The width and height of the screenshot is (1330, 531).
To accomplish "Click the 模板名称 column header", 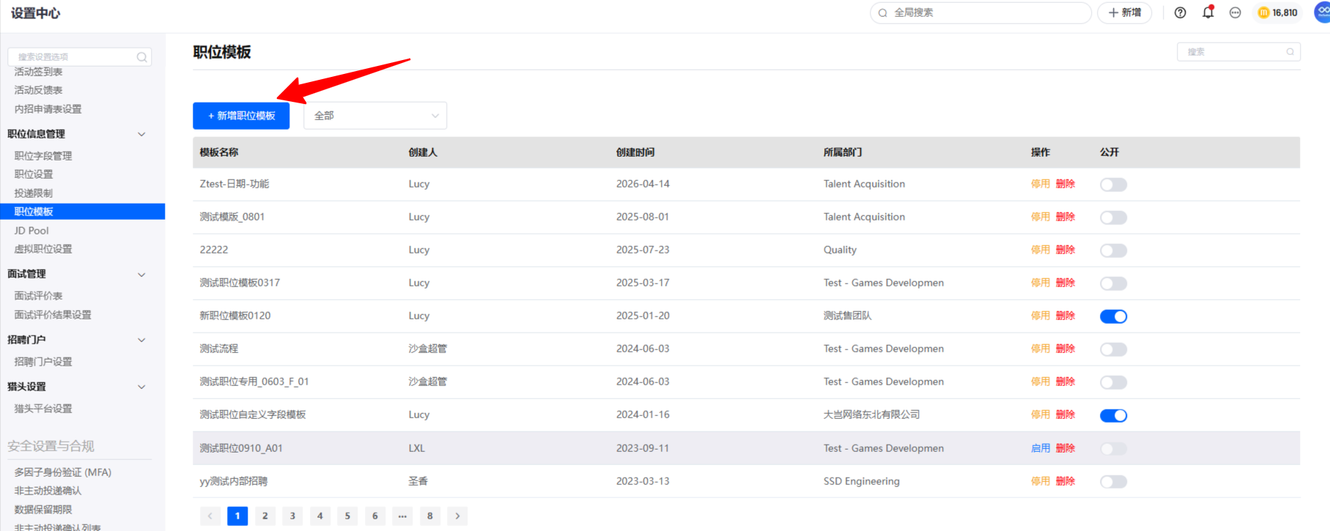I will pyautogui.click(x=219, y=152).
